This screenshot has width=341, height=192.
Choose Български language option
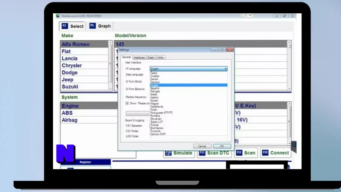188,128
